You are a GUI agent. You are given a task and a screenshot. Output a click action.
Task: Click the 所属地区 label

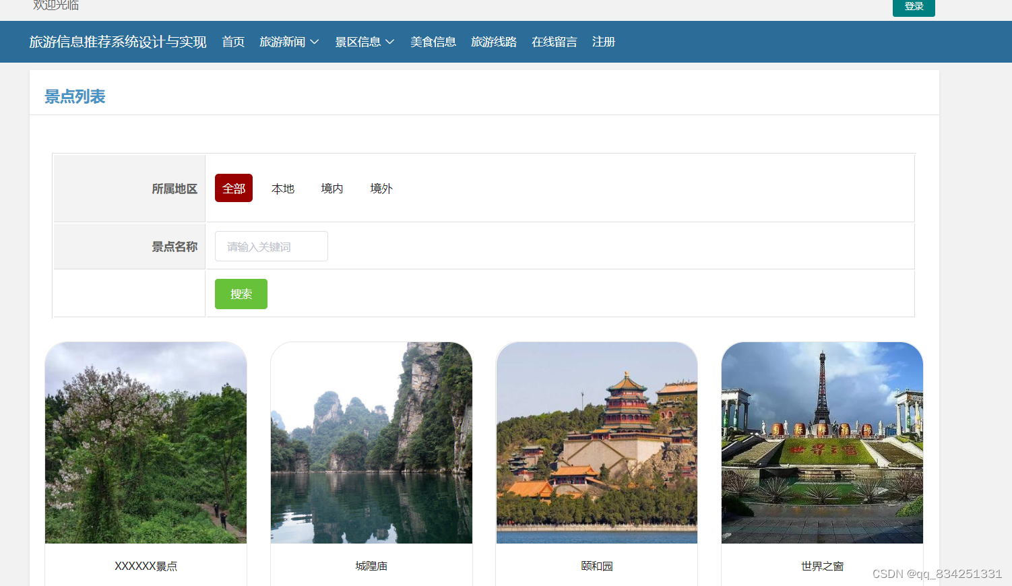click(x=175, y=189)
